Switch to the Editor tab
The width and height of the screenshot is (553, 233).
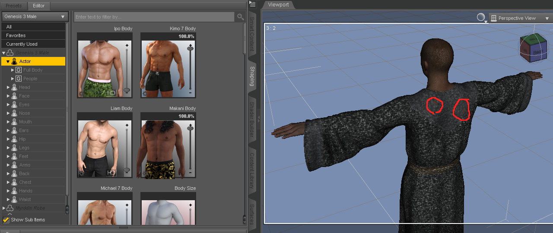(39, 6)
